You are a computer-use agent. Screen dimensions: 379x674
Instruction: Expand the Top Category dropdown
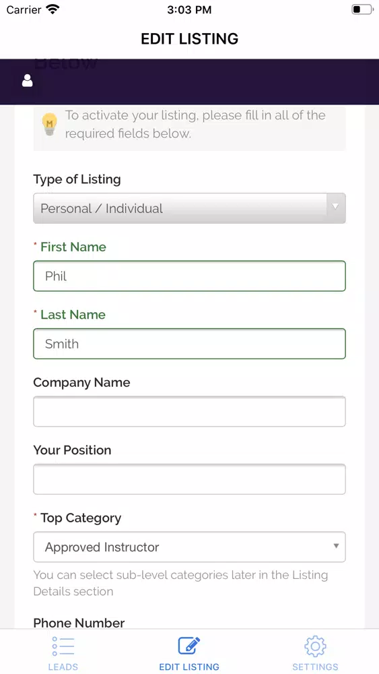tap(189, 547)
